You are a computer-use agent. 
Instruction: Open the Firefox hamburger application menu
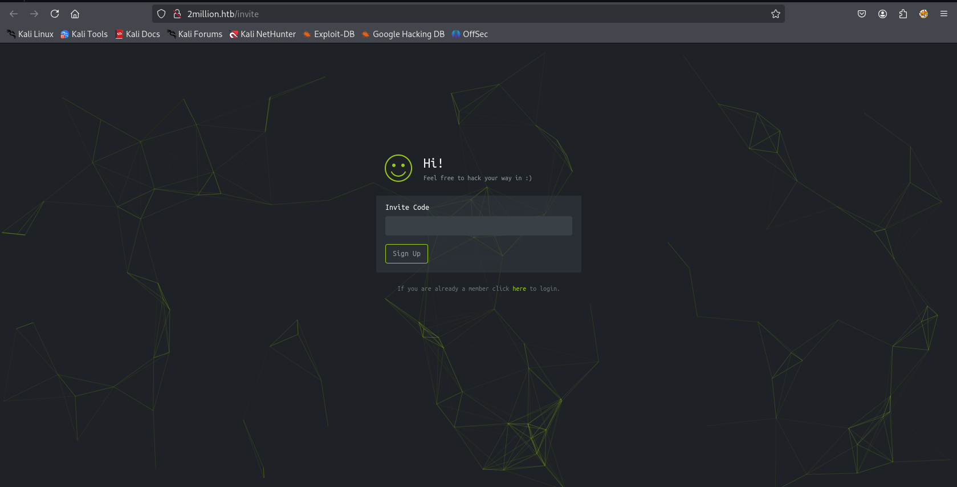[x=944, y=14]
